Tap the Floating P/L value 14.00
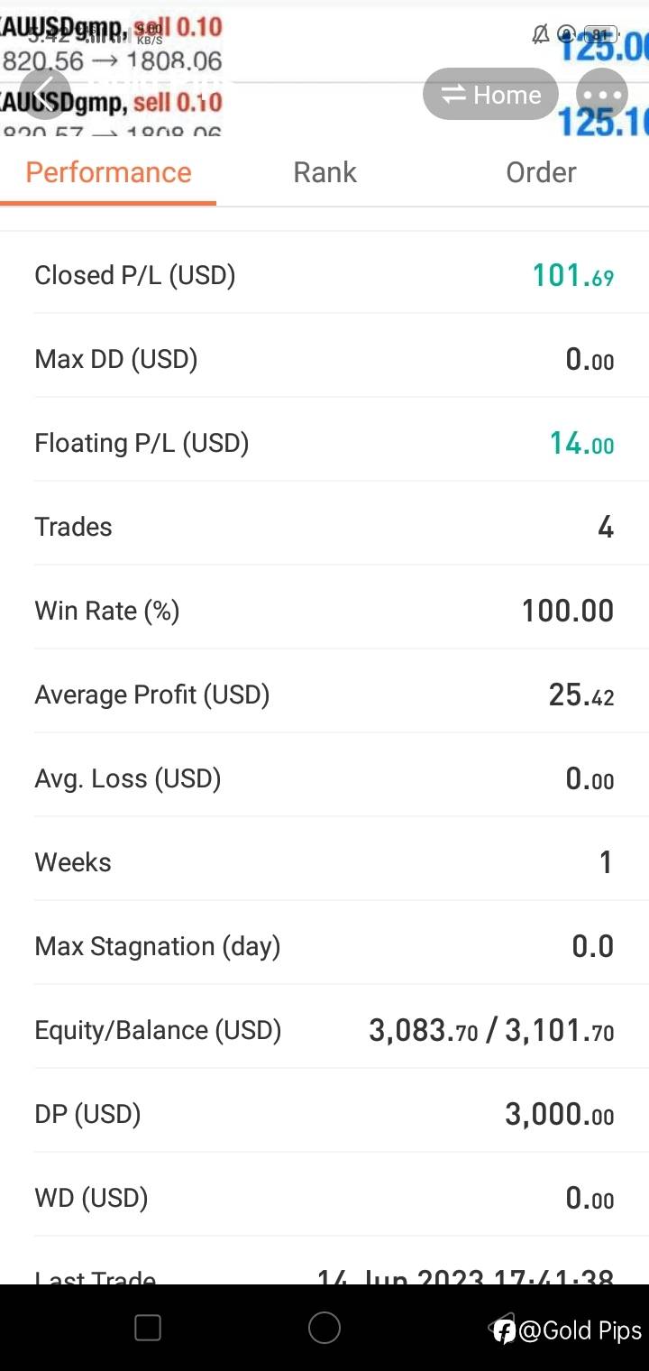649x1371 pixels. (581, 443)
